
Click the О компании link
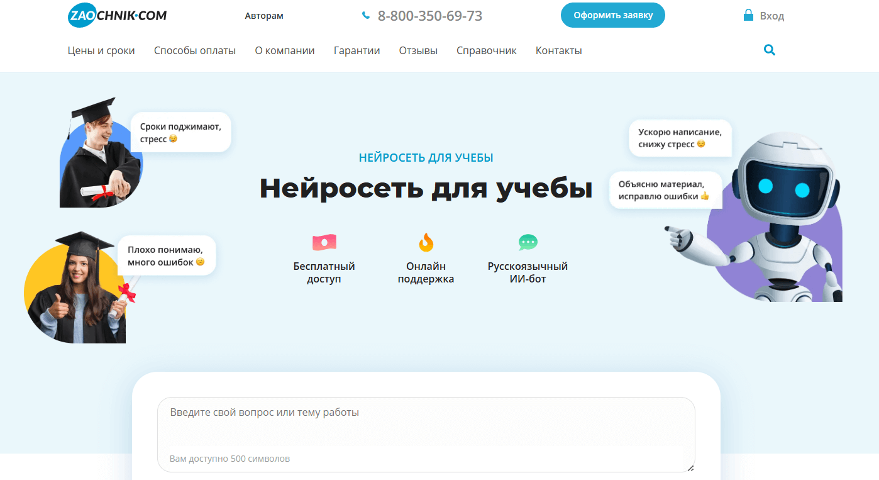point(284,50)
